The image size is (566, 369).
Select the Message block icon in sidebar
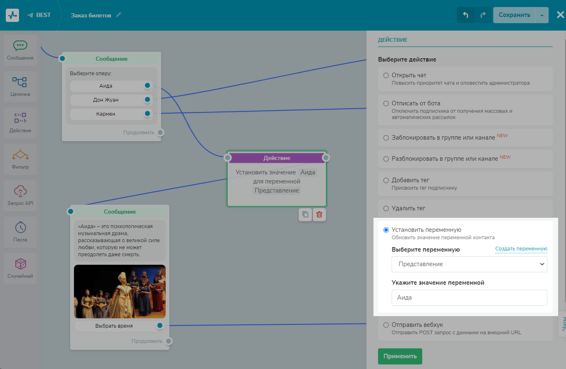click(20, 50)
